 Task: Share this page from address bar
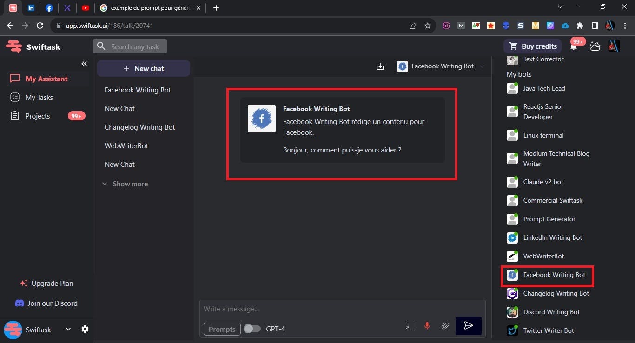[413, 26]
